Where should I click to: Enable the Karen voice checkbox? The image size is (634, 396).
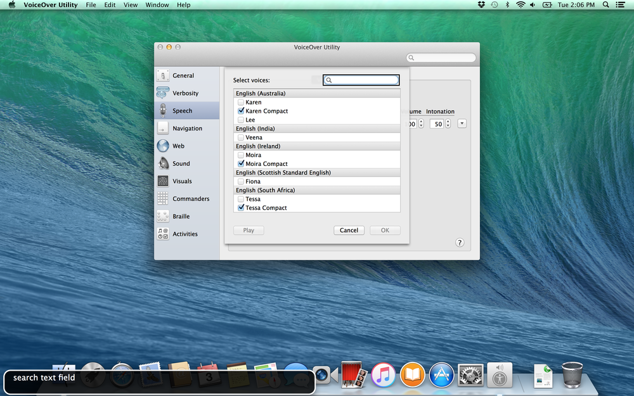coord(241,102)
